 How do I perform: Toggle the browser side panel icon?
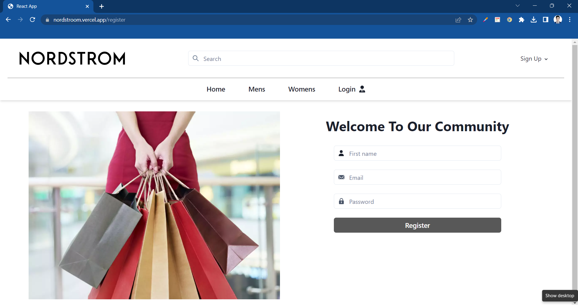pyautogui.click(x=545, y=20)
